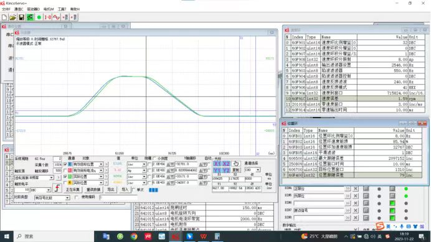Expand the 通道选择 channel selection dropdown
The height and width of the screenshot is (242, 431).
pos(258,170)
